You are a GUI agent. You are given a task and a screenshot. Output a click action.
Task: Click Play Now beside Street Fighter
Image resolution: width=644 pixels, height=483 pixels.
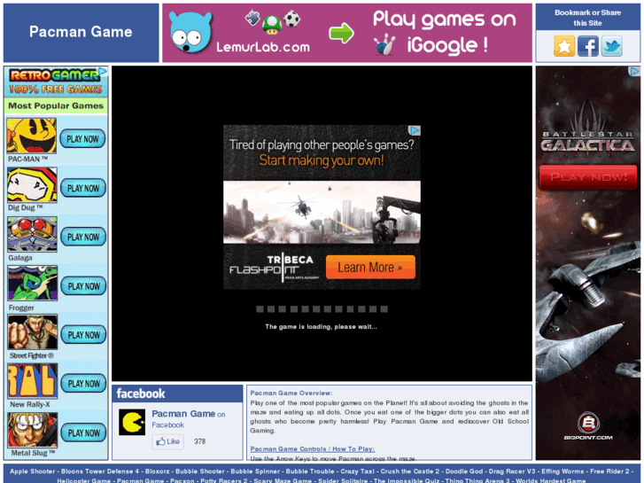[x=83, y=335]
